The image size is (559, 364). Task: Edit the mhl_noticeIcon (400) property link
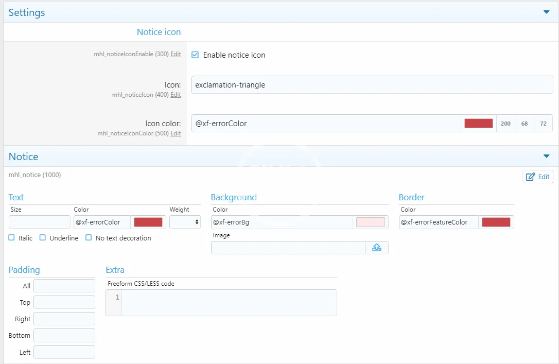tap(176, 95)
